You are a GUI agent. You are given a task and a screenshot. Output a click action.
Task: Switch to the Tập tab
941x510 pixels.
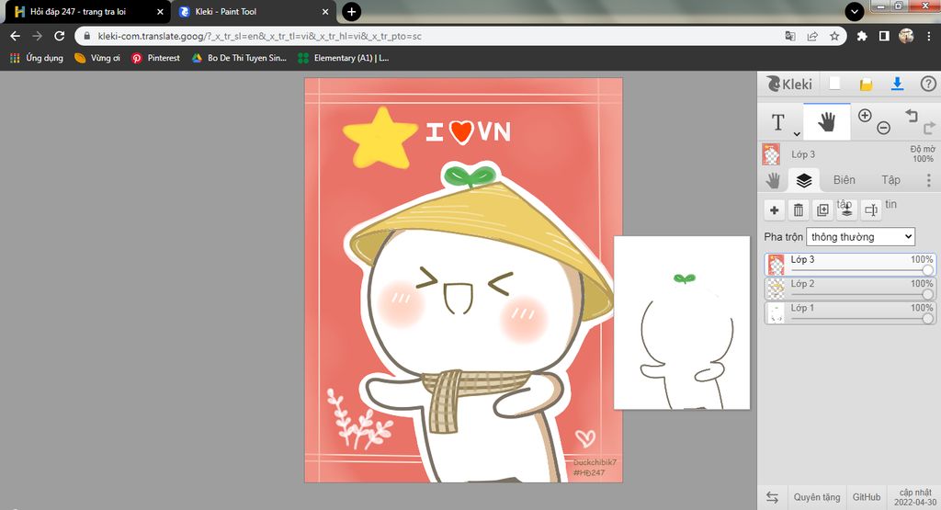(890, 180)
